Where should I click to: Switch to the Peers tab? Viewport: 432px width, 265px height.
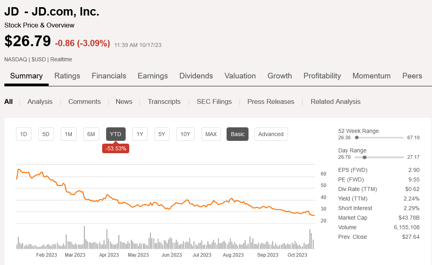412,76
